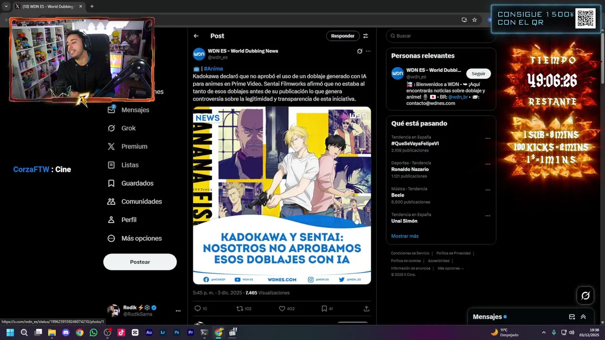
Task: Open TikTok from the taskbar
Action: pos(121,332)
